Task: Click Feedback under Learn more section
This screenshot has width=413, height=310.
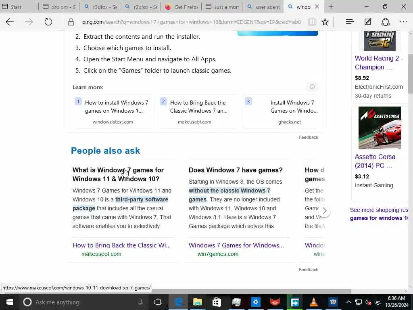Action: click(308, 137)
